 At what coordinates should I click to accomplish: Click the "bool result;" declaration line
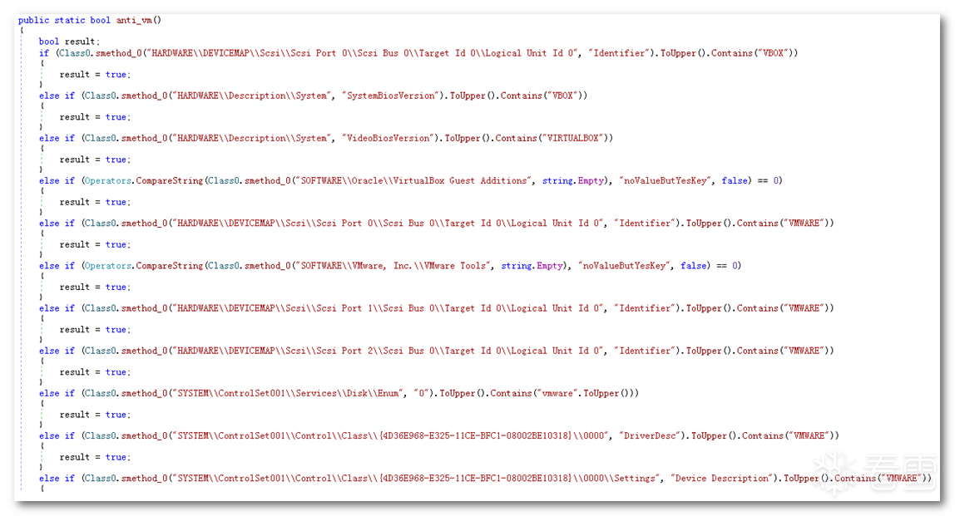[x=69, y=42]
